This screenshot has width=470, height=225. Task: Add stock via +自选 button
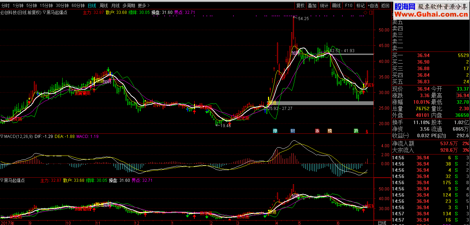pyautogui.click(x=373, y=6)
